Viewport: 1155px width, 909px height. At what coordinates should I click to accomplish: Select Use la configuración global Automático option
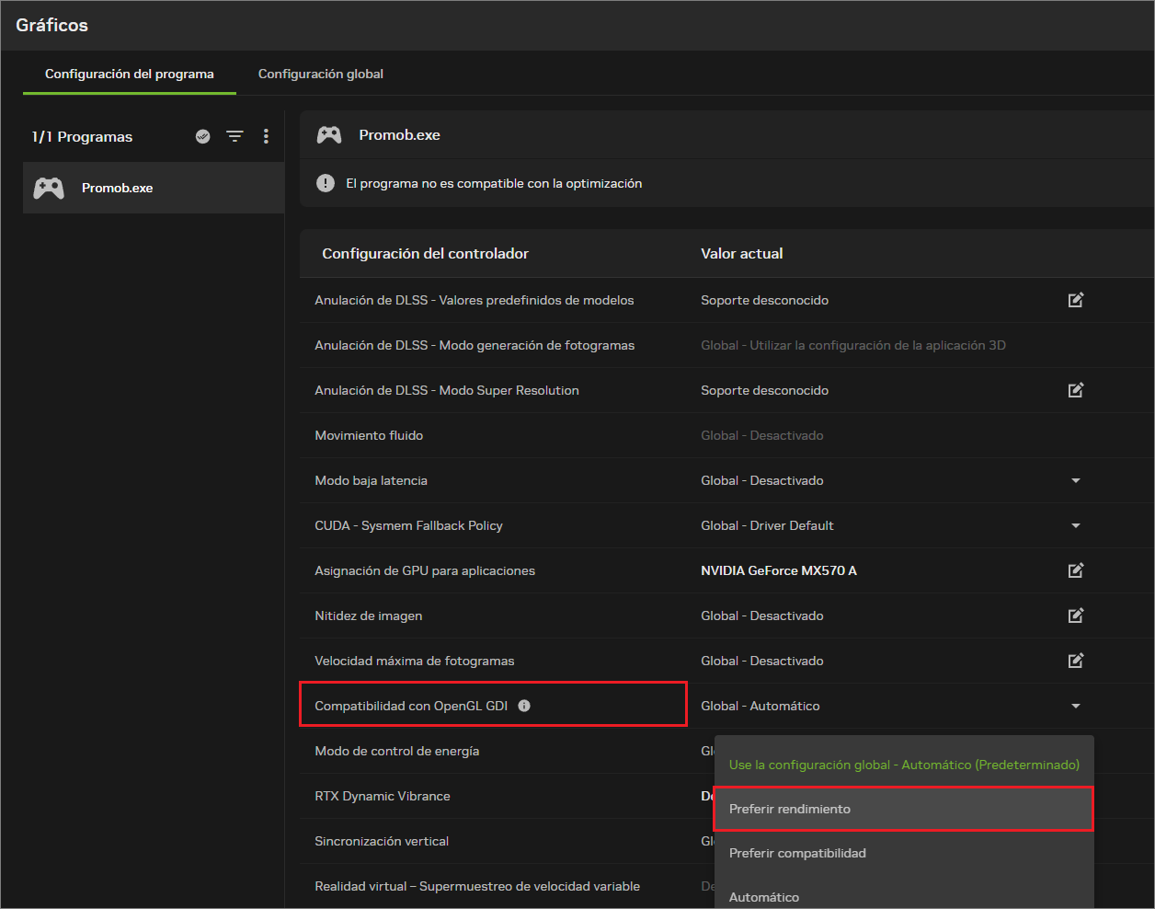(904, 765)
